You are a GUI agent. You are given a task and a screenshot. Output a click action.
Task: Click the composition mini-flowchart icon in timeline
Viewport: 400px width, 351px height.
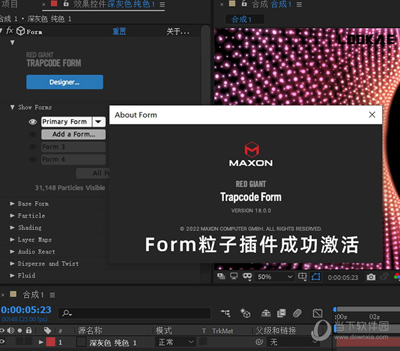tap(225, 313)
